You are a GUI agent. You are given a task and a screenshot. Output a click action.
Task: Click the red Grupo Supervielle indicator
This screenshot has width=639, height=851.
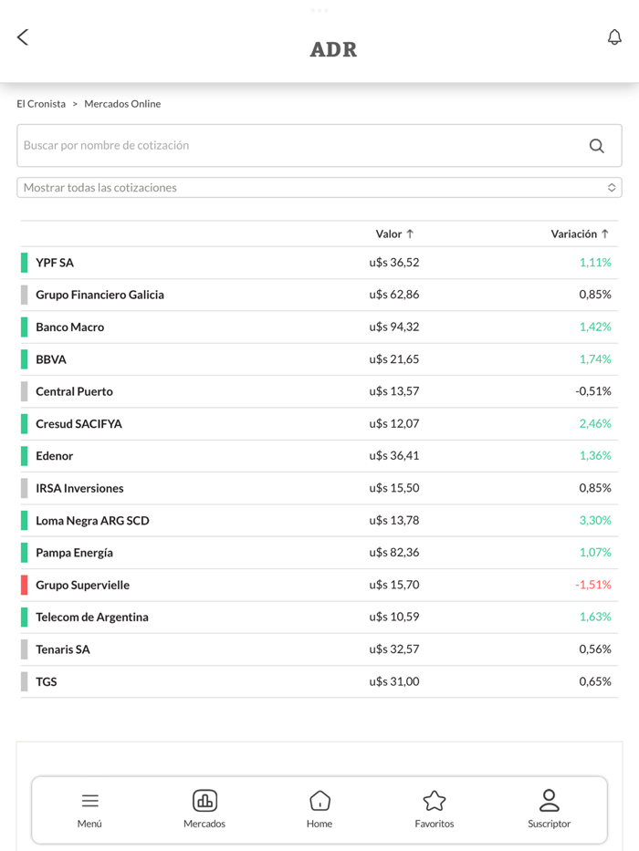pos(25,586)
